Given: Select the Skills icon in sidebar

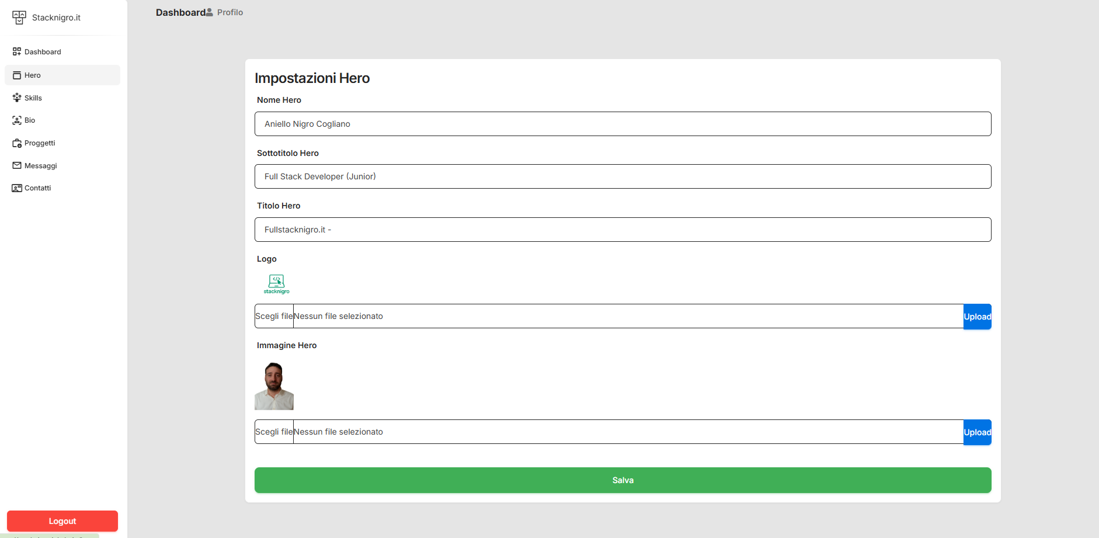Looking at the screenshot, I should click(x=17, y=98).
